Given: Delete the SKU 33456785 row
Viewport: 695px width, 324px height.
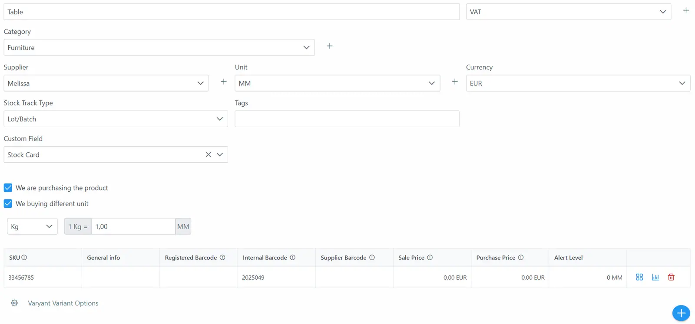Looking at the screenshot, I should [671, 277].
